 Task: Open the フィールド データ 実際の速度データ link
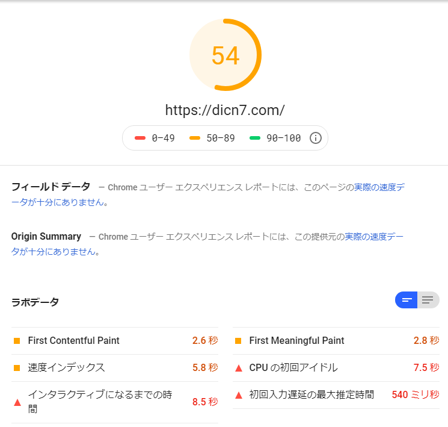pyautogui.click(x=379, y=187)
